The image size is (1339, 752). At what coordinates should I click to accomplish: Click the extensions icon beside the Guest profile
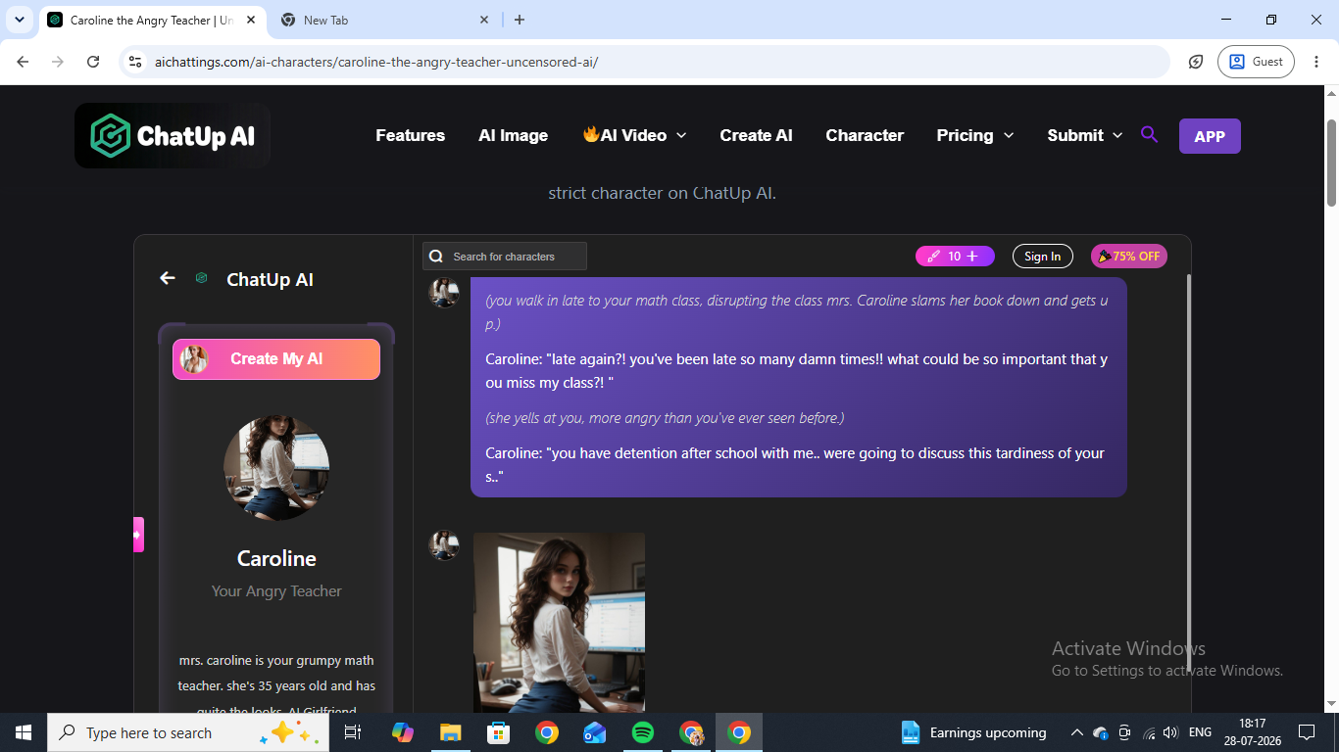point(1196,62)
